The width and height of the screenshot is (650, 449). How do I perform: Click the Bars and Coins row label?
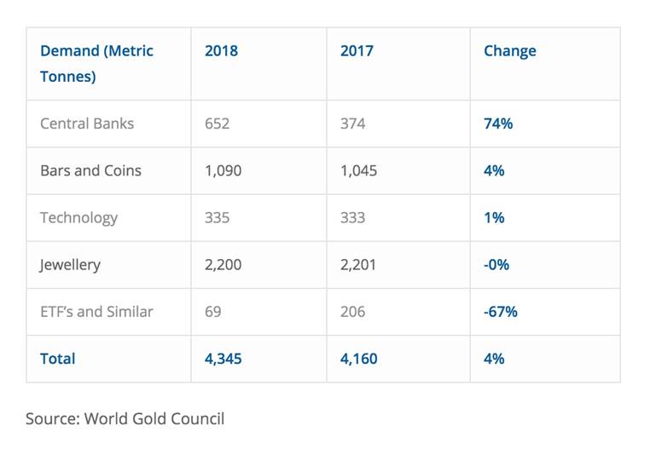90,170
